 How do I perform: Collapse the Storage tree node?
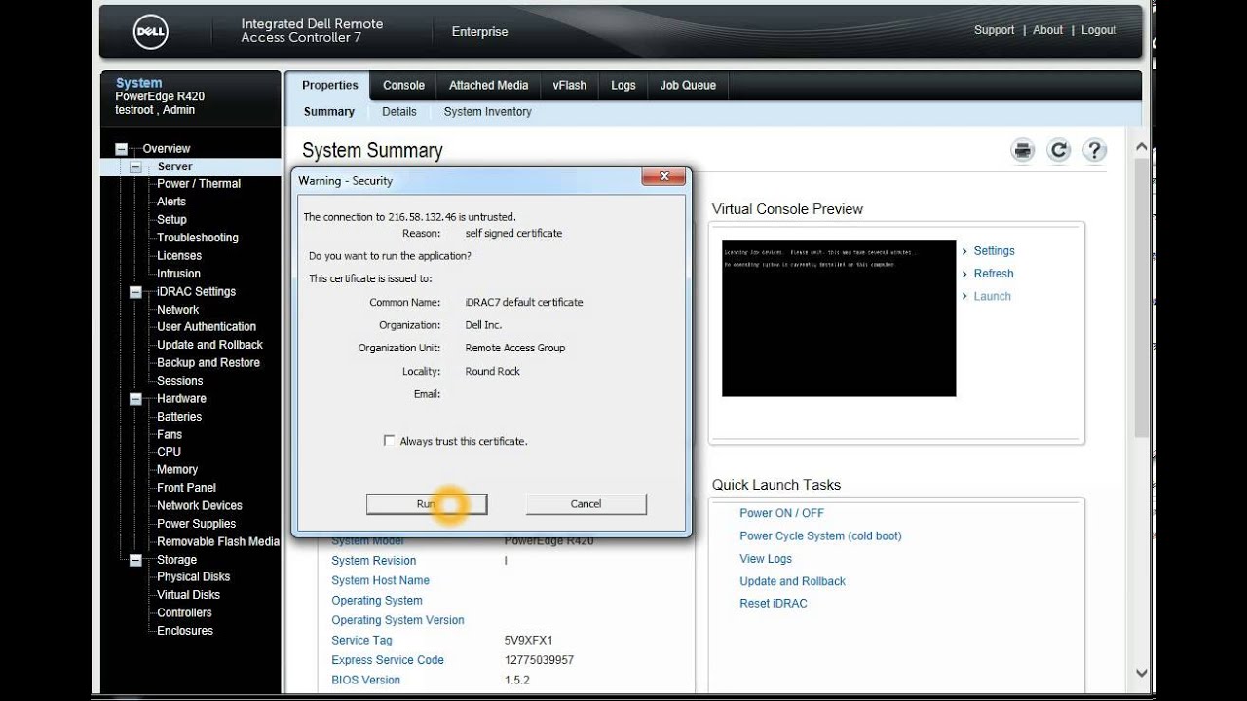(x=137, y=560)
